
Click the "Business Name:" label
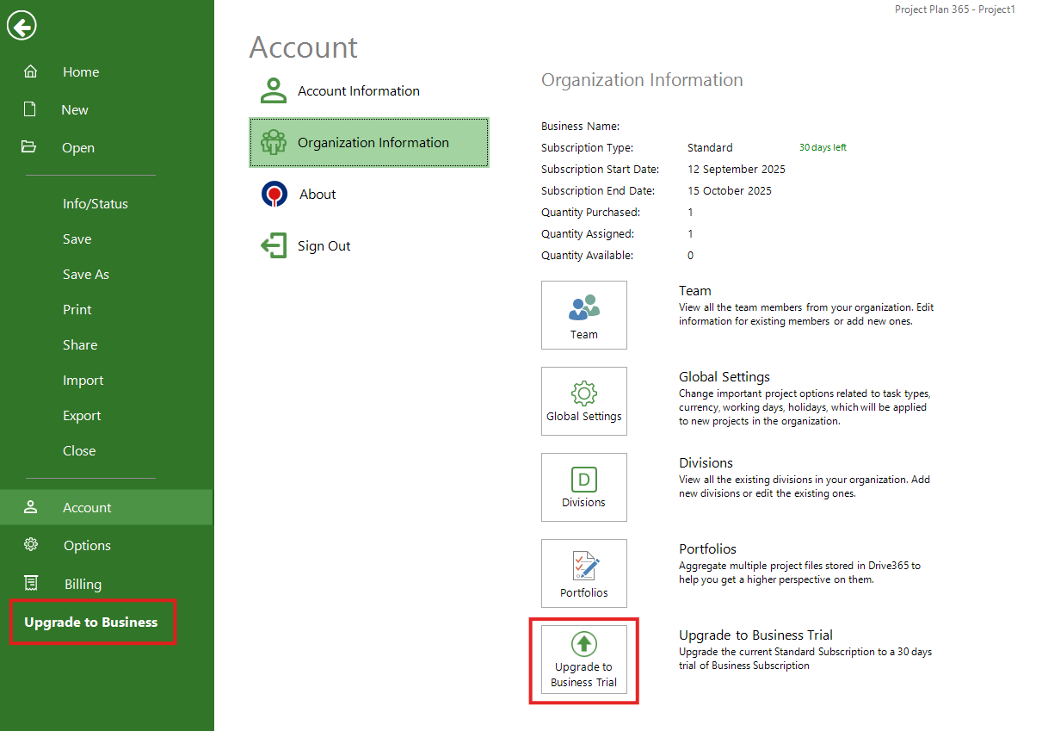pyautogui.click(x=580, y=127)
